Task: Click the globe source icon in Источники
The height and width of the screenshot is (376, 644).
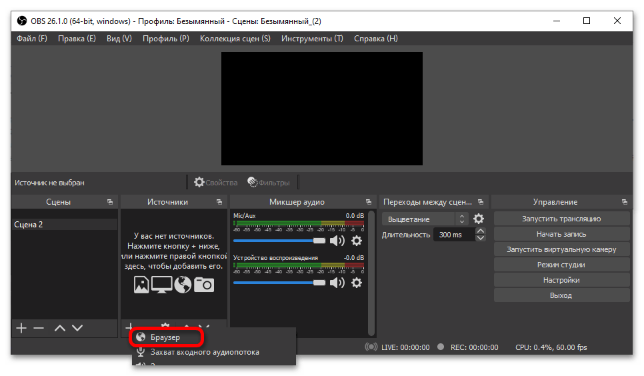Action: [x=183, y=285]
